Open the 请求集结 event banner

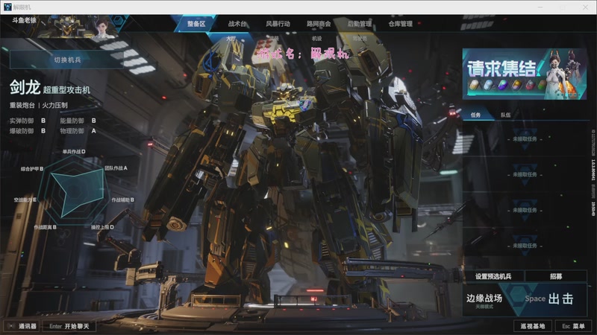[x=525, y=74]
